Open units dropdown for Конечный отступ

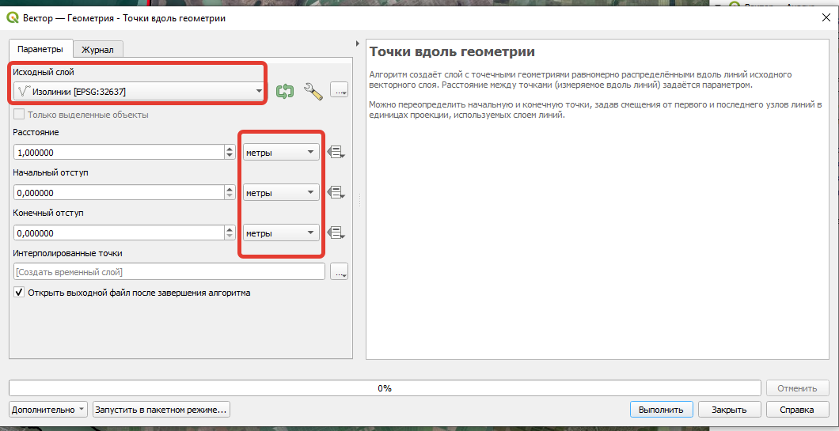pos(281,233)
